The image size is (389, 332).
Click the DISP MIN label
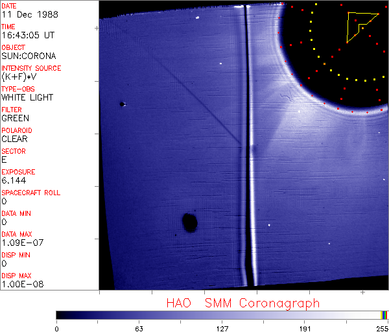[16, 255]
